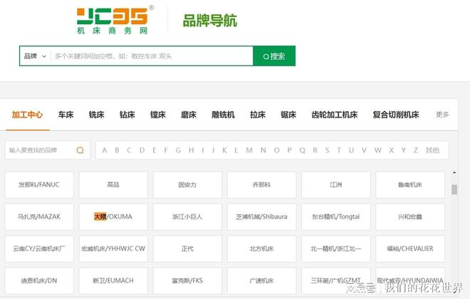Select the 齿轮加工机床 tab
The height and width of the screenshot is (299, 470).
click(335, 115)
